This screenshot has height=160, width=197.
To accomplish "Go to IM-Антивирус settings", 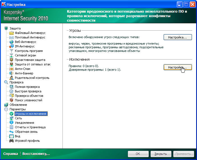I will (x=25, y=46).
